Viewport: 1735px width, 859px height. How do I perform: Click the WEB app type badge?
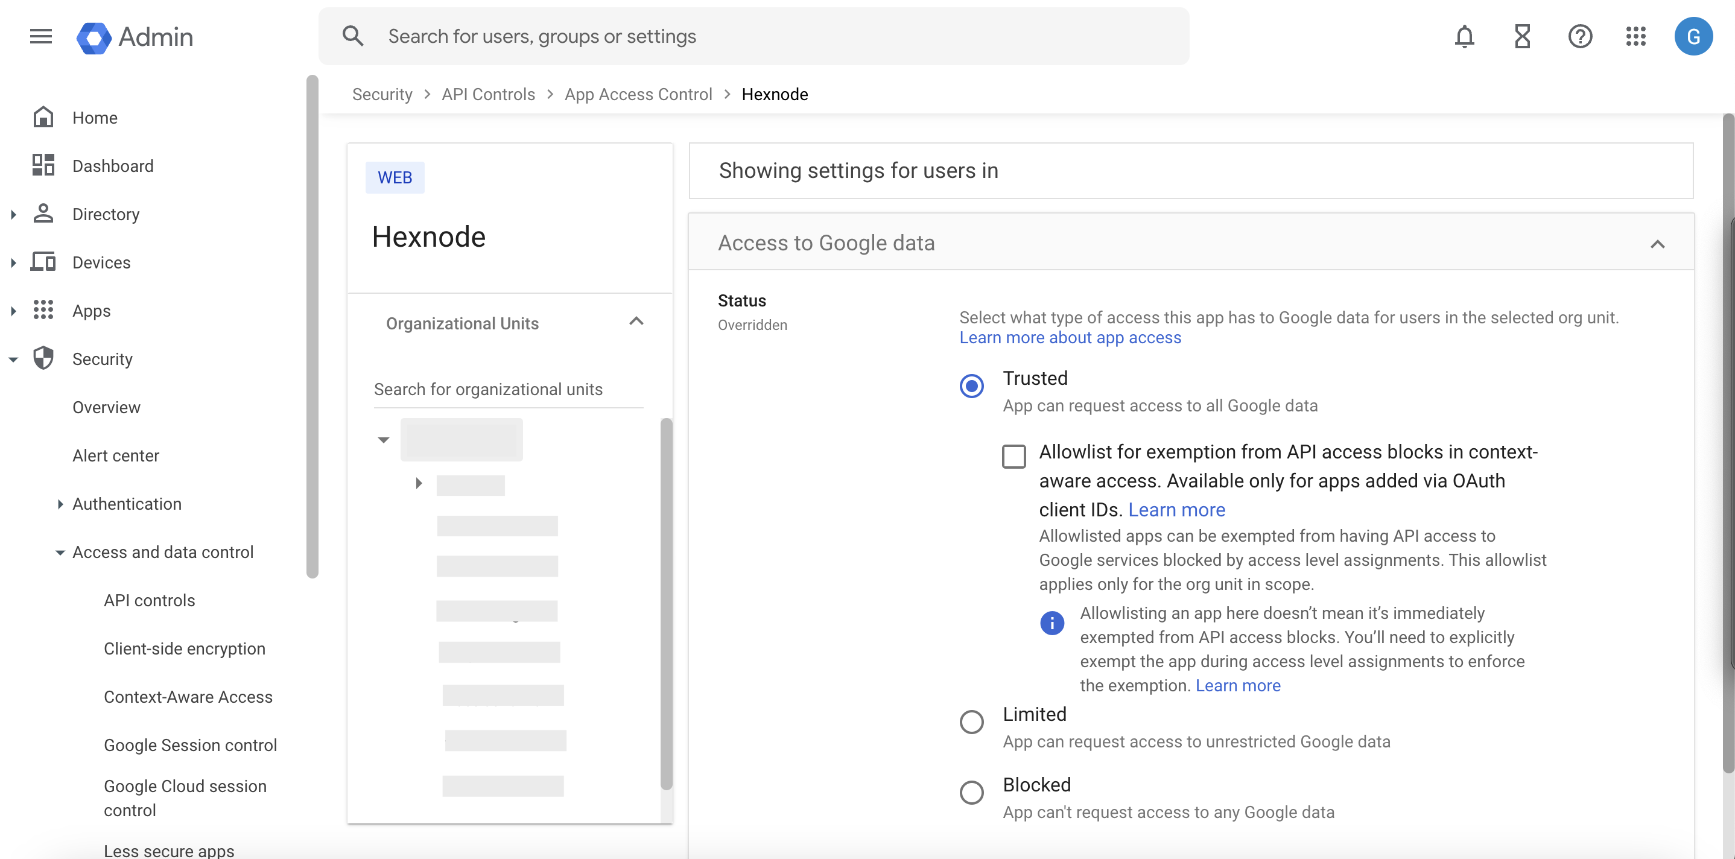[x=395, y=178]
